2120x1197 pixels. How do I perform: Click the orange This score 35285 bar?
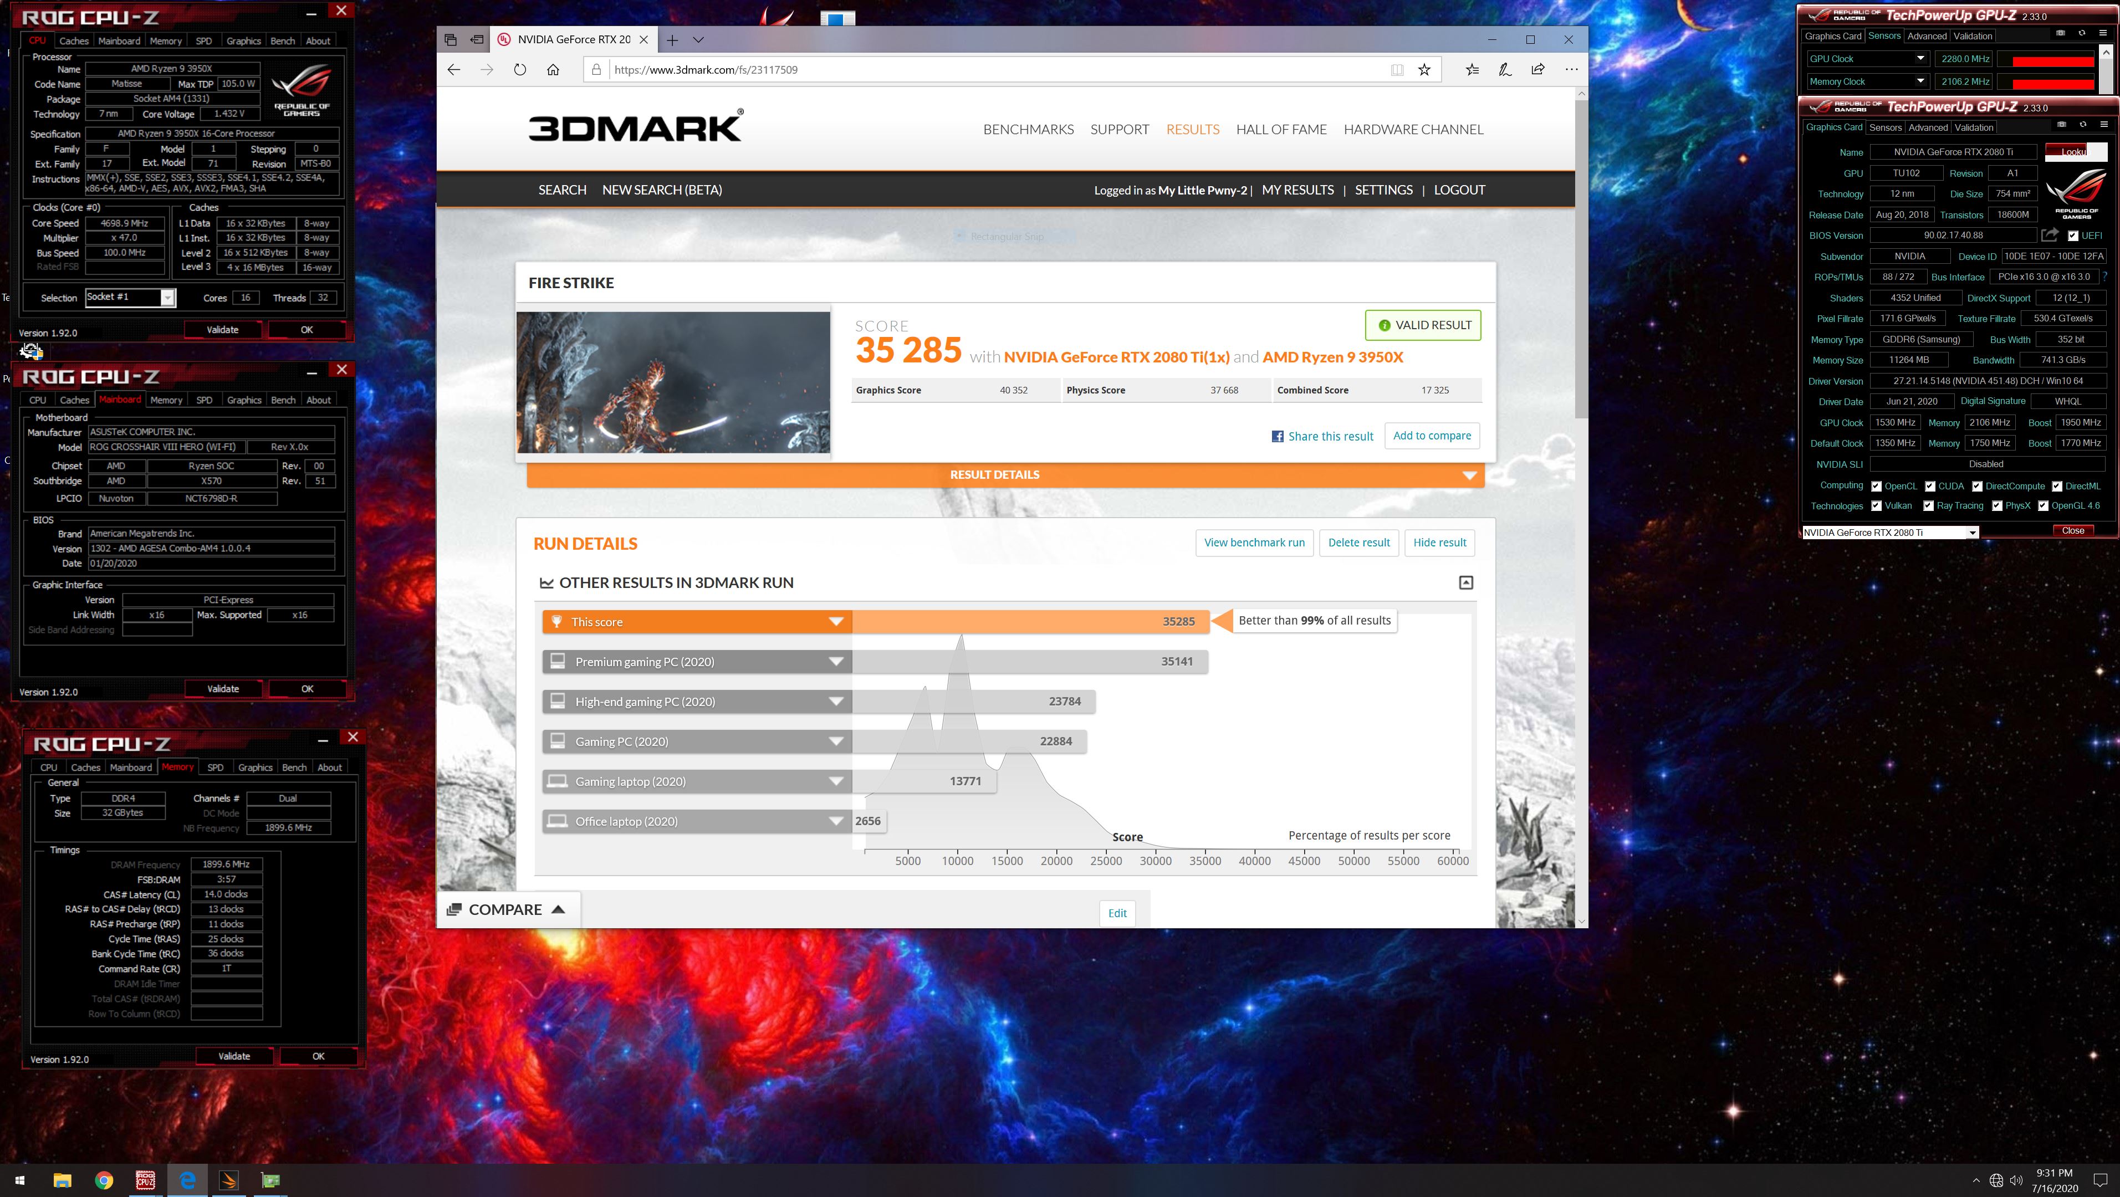pyautogui.click(x=1030, y=622)
